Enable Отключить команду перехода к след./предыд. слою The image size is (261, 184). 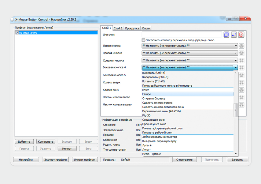point(143,40)
